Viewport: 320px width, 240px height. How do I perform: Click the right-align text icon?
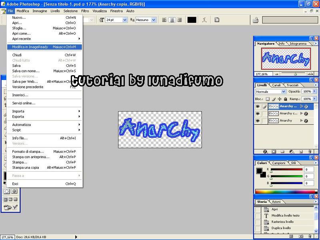pyautogui.click(x=179, y=20)
